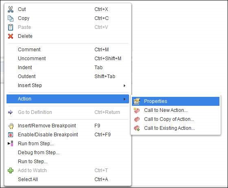This screenshot has width=228, height=188.
Task: Click the Properties icon in the submenu
Action: click(x=137, y=101)
